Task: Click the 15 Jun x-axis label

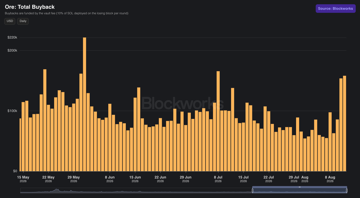Action: click(135, 179)
